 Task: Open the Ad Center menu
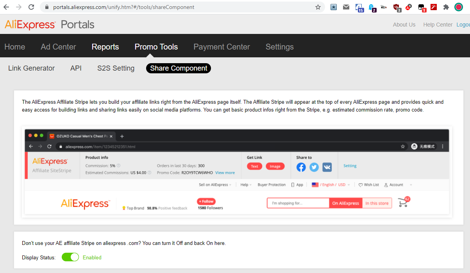58,47
